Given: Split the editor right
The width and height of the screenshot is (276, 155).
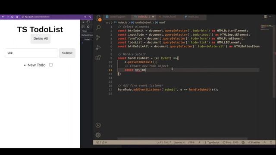Looking at the screenshot, I should pyautogui.click(x=266, y=17).
